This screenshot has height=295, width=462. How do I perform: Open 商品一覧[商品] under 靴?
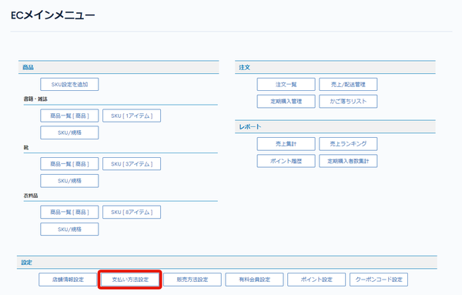[69, 164]
